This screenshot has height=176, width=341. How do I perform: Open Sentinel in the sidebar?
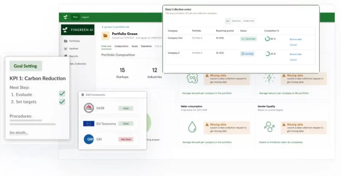(74, 49)
